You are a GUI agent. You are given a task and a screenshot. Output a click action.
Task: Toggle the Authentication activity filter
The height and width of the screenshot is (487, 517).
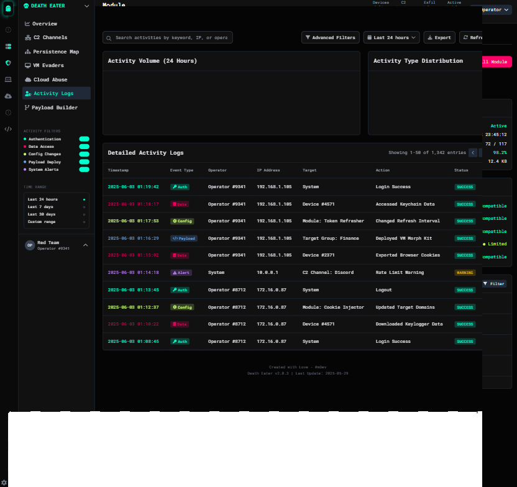(x=84, y=139)
